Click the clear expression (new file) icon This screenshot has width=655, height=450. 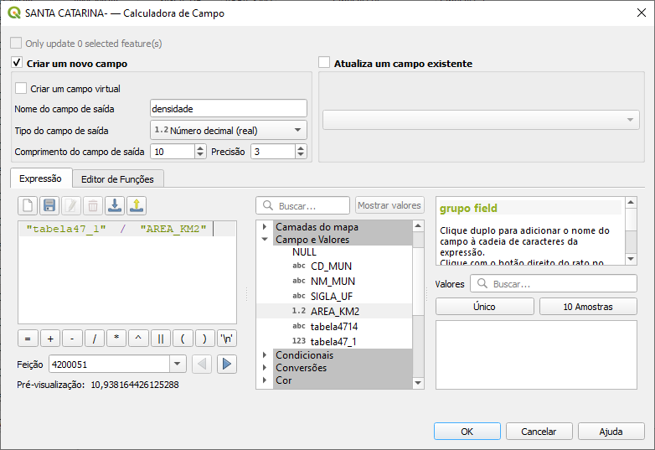(x=28, y=205)
